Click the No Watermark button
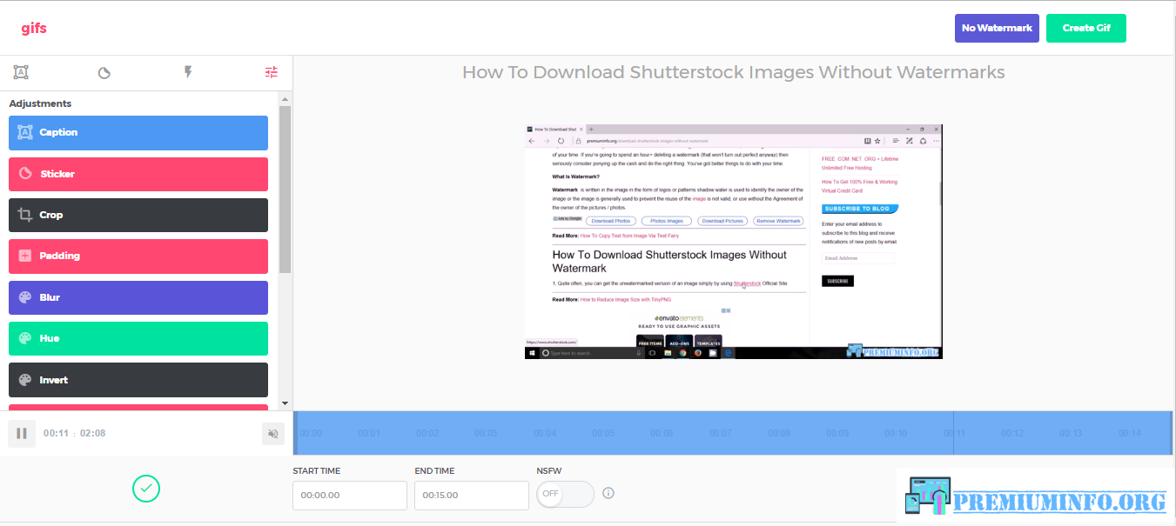The image size is (1176, 526). pyautogui.click(x=997, y=28)
